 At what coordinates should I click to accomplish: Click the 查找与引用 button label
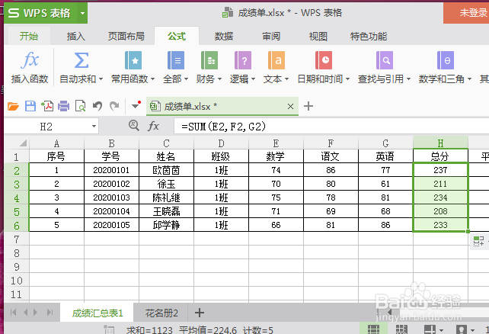coord(381,79)
